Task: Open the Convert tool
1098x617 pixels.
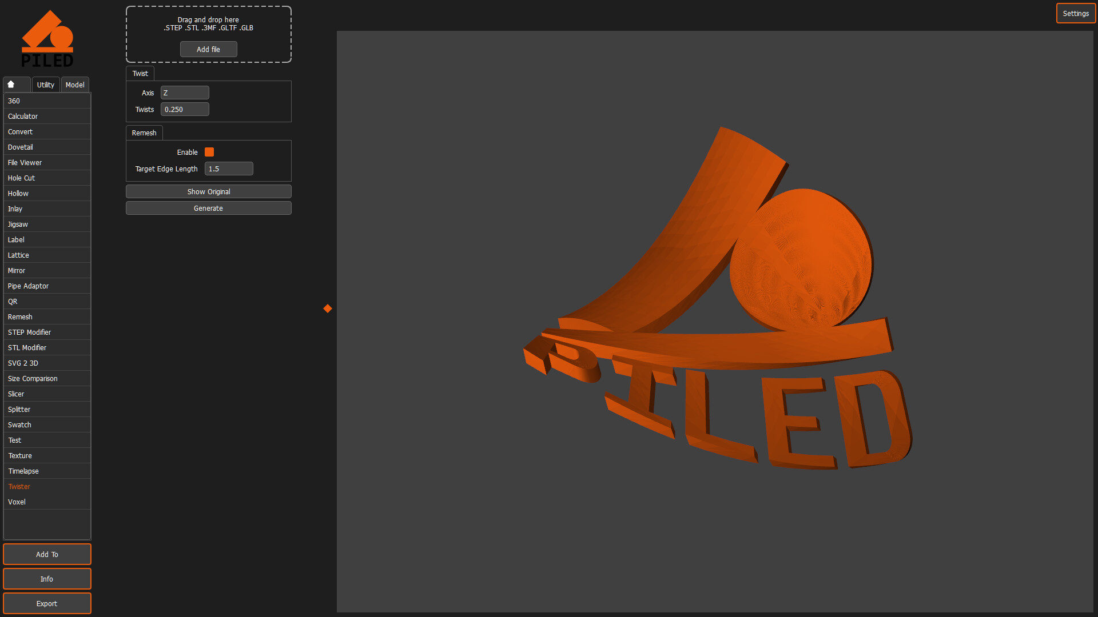Action: click(47, 131)
